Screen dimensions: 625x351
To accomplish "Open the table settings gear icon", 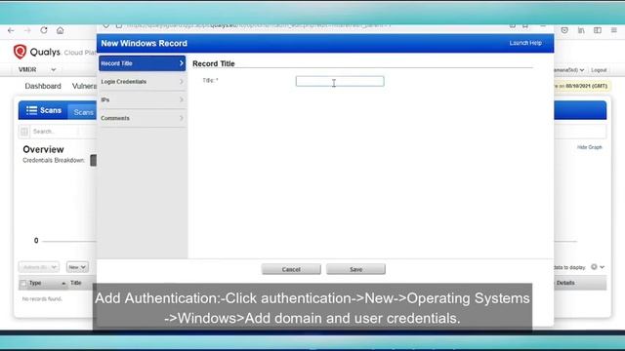I will 594,267.
